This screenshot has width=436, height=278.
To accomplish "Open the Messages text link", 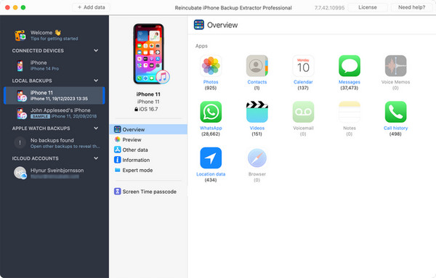I will (x=350, y=82).
